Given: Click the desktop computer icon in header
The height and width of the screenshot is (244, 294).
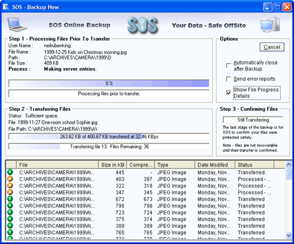Looking at the screenshot, I should pyautogui.click(x=270, y=25).
